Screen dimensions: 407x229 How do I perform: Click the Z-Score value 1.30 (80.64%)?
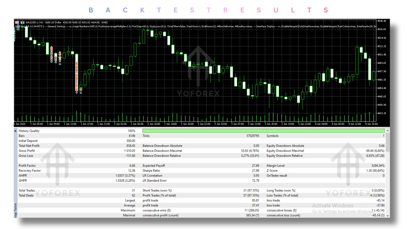(x=375, y=171)
